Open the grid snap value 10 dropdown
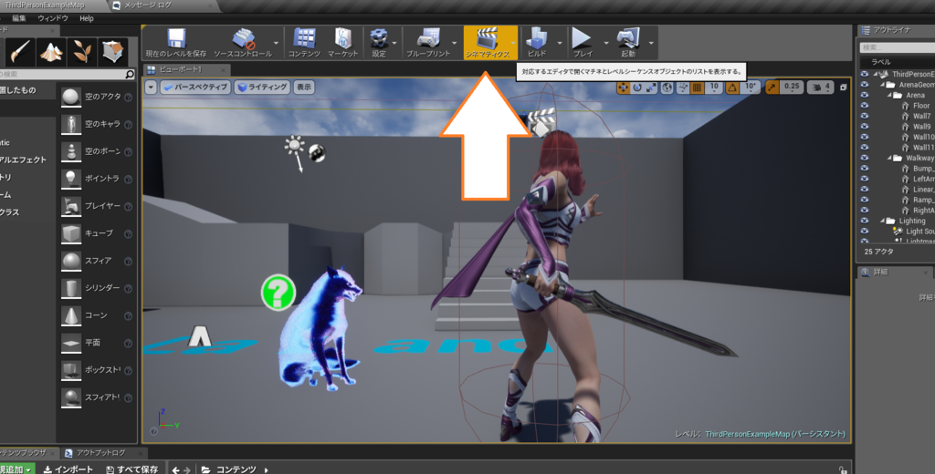The width and height of the screenshot is (935, 474). [x=714, y=87]
